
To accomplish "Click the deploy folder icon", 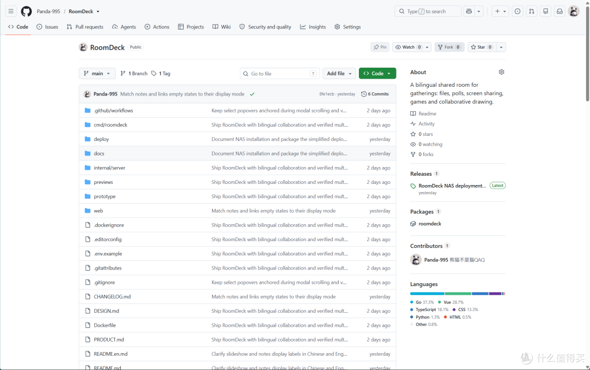I will coord(87,139).
